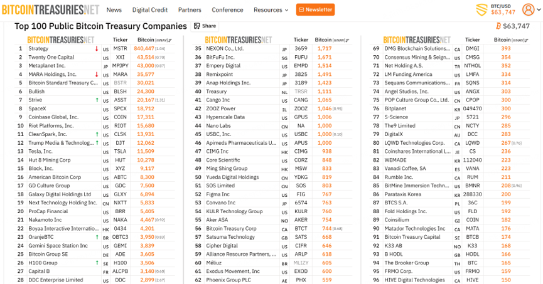Viewport: 543px width, 284px height.
Task: Go to Digital Credit page
Action: click(x=150, y=10)
